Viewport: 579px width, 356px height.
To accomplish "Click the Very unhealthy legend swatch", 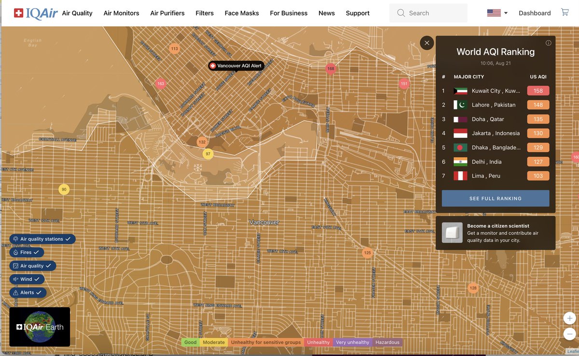I will (353, 342).
